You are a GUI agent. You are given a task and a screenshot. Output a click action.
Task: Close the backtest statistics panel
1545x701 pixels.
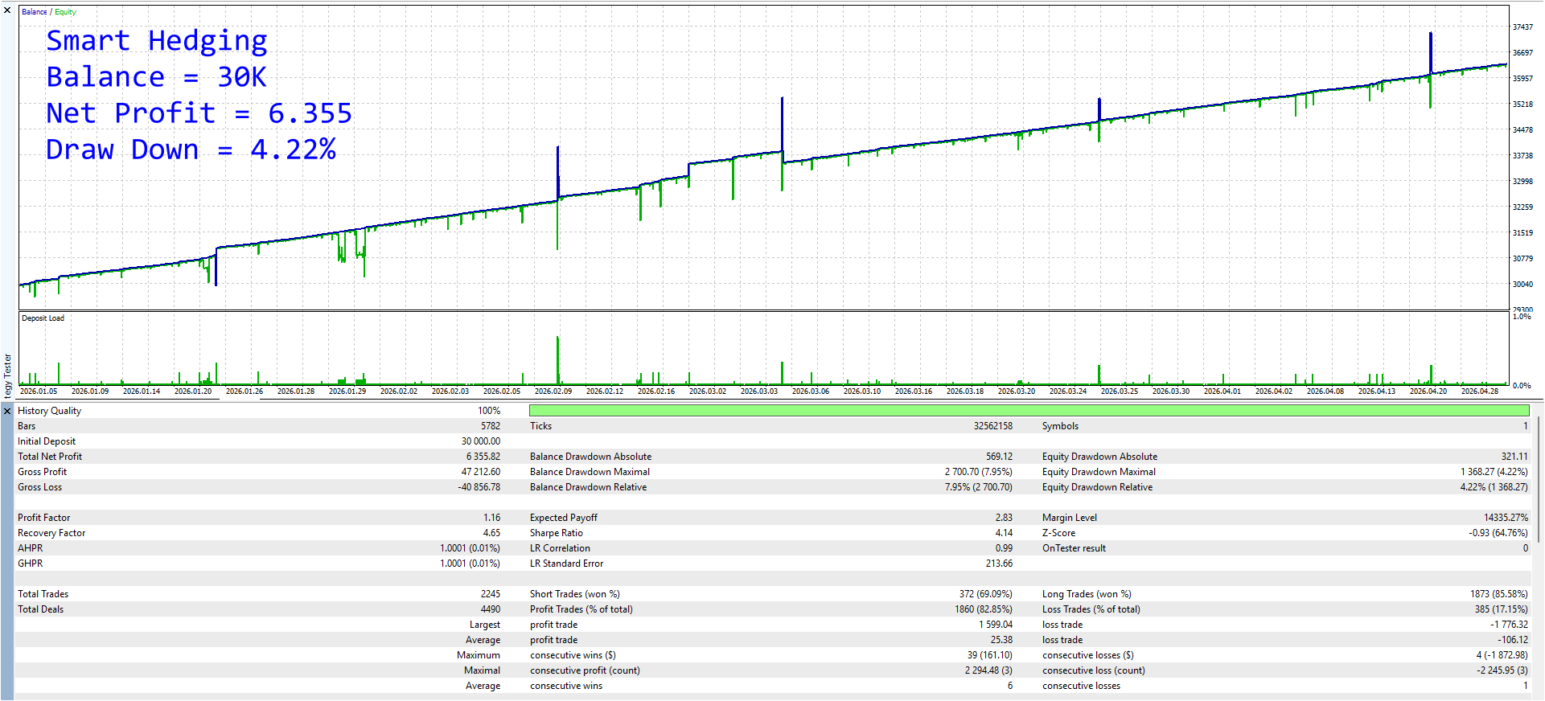click(7, 411)
